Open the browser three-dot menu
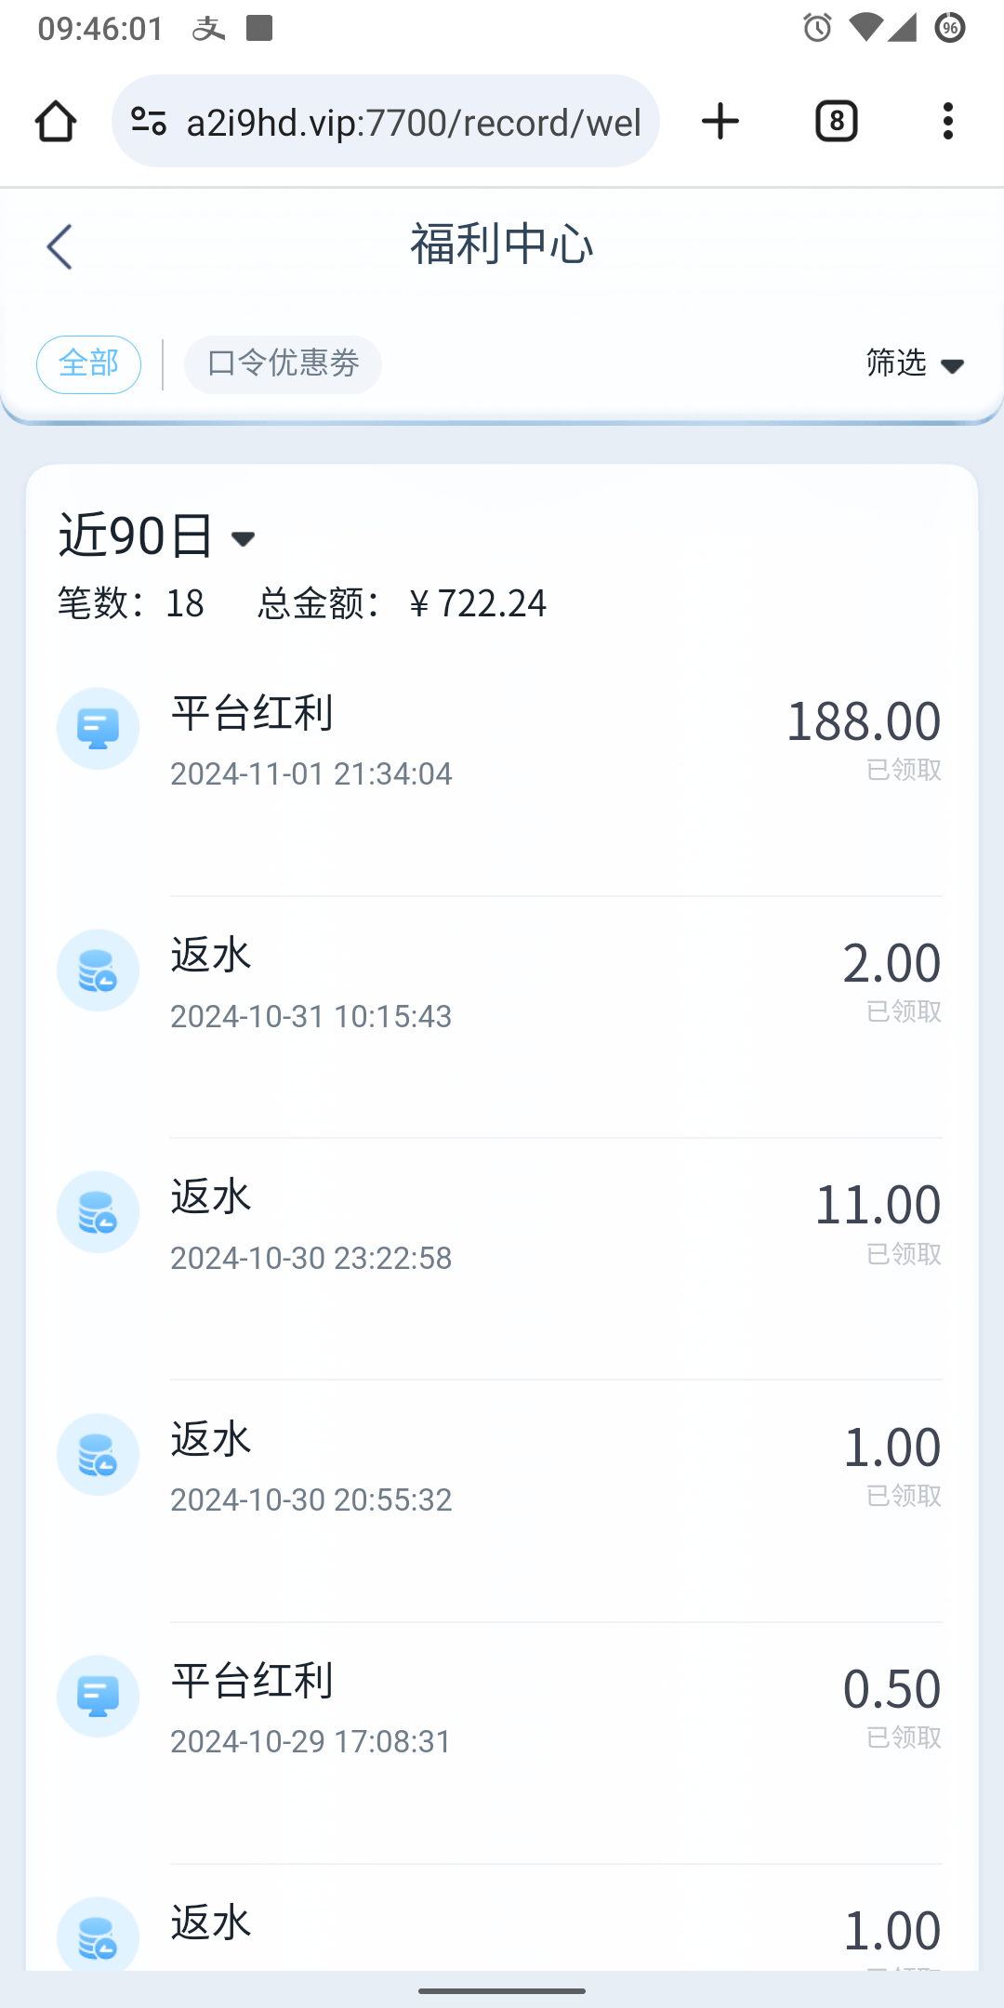1004x2008 pixels. click(947, 122)
